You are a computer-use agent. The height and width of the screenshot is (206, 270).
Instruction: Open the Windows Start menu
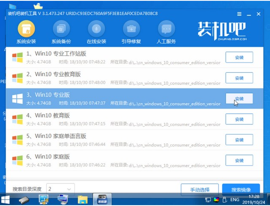tap(6, 200)
